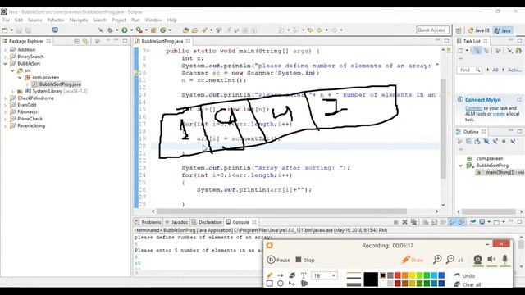Image resolution: width=525 pixels, height=295 pixels.
Task: Expand the CheckPalindrome project
Action: [x=5, y=98]
